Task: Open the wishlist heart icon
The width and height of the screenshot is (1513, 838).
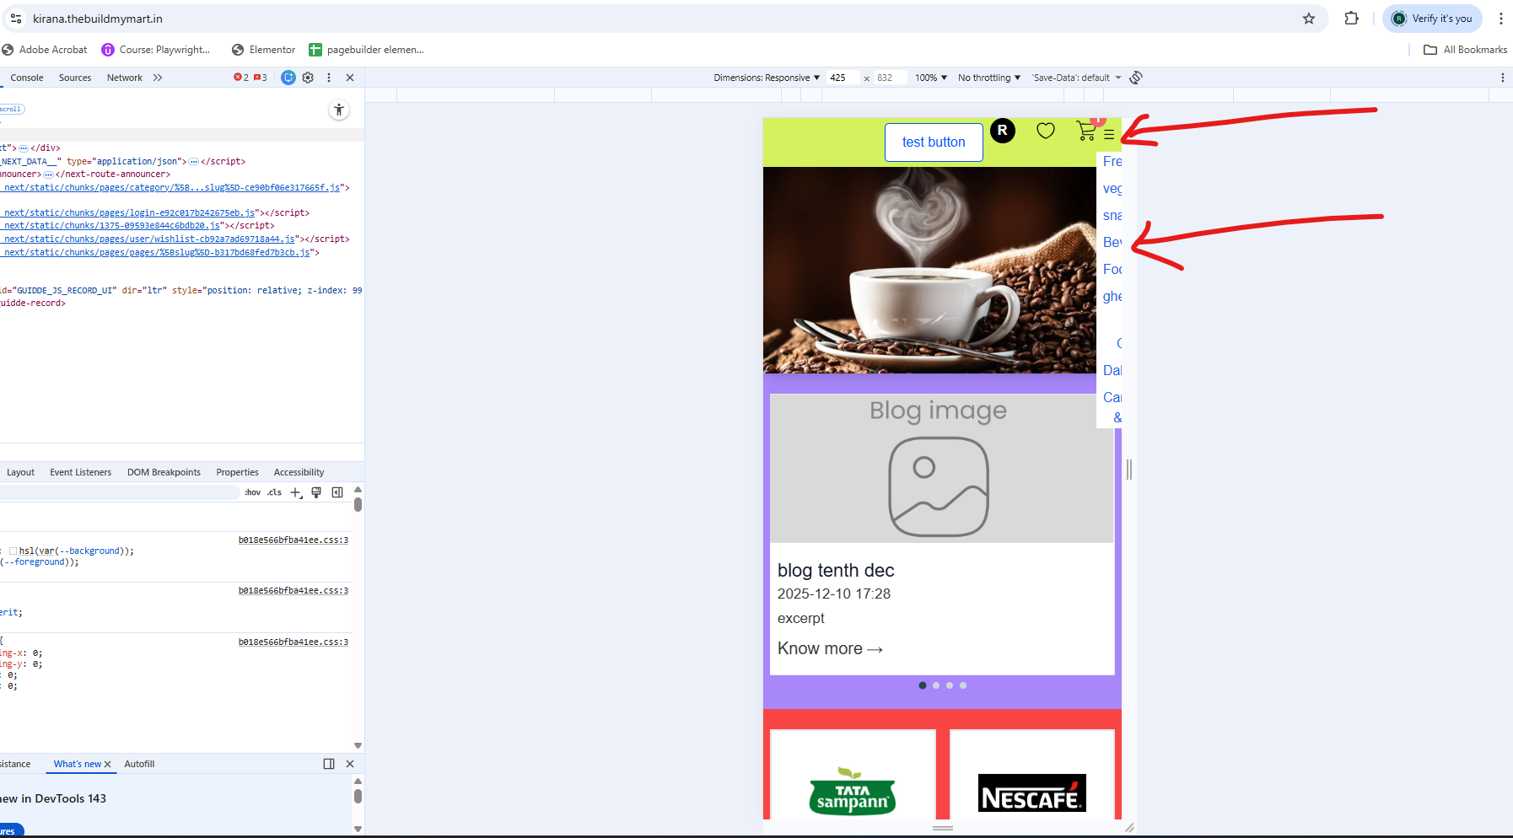Action: coord(1046,131)
